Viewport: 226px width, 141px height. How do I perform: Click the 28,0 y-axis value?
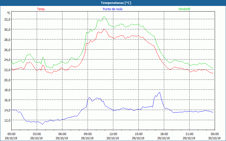(x=7, y=39)
